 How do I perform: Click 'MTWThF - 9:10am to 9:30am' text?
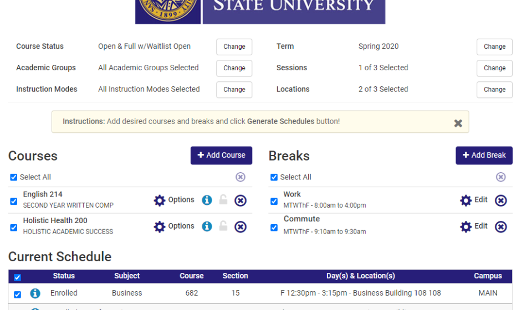point(325,231)
